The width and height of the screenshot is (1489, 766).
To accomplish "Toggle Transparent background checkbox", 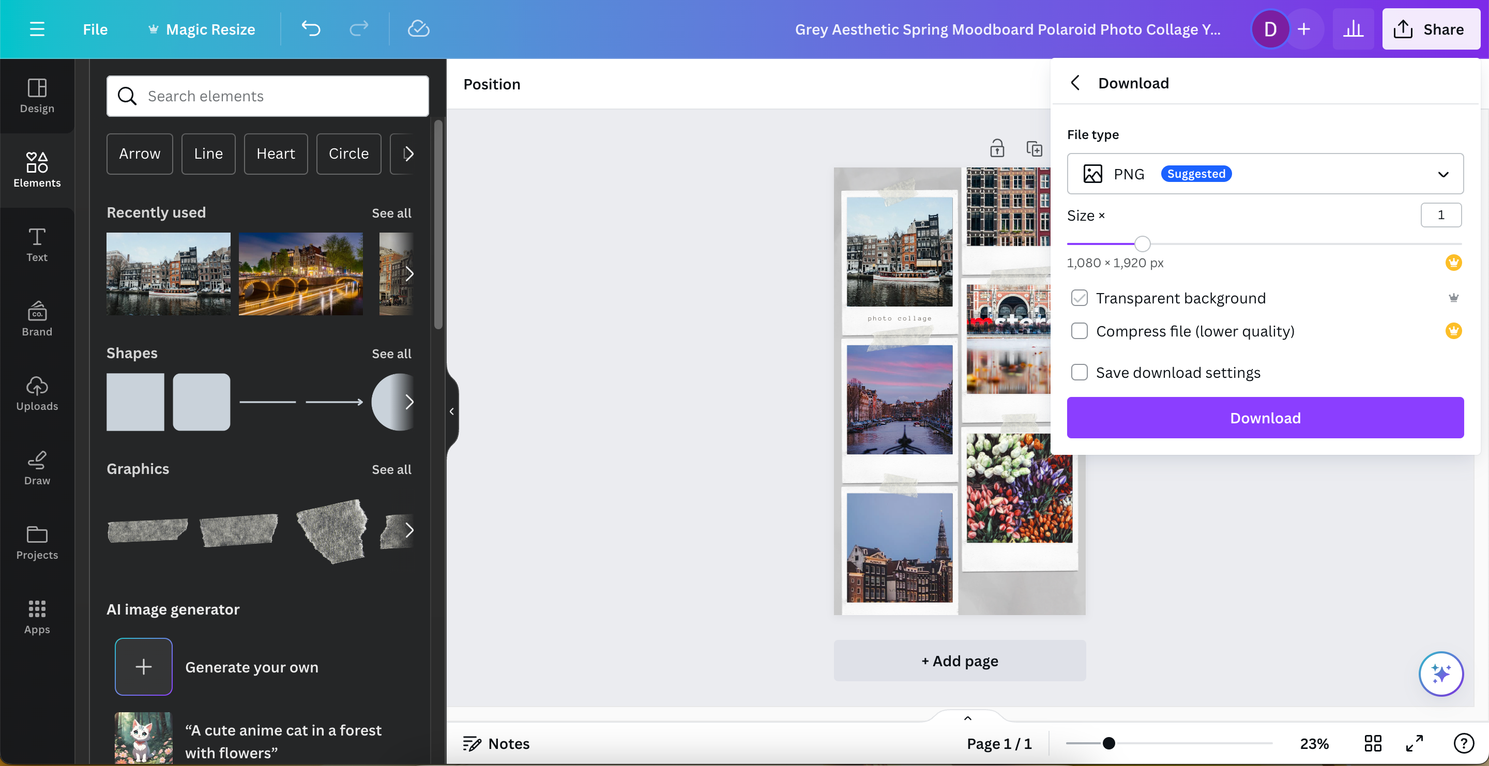I will pyautogui.click(x=1079, y=298).
